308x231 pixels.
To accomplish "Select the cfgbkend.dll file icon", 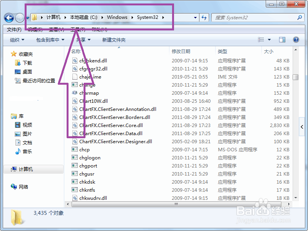I will (75, 60).
